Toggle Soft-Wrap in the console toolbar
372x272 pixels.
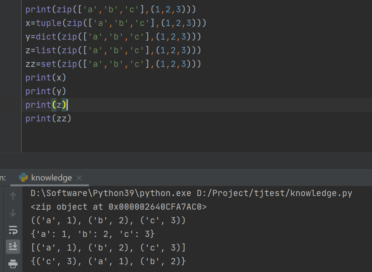point(13,231)
